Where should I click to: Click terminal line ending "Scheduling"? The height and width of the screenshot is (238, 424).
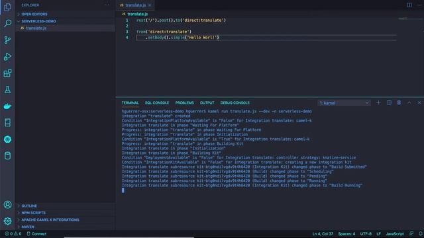[228, 172]
